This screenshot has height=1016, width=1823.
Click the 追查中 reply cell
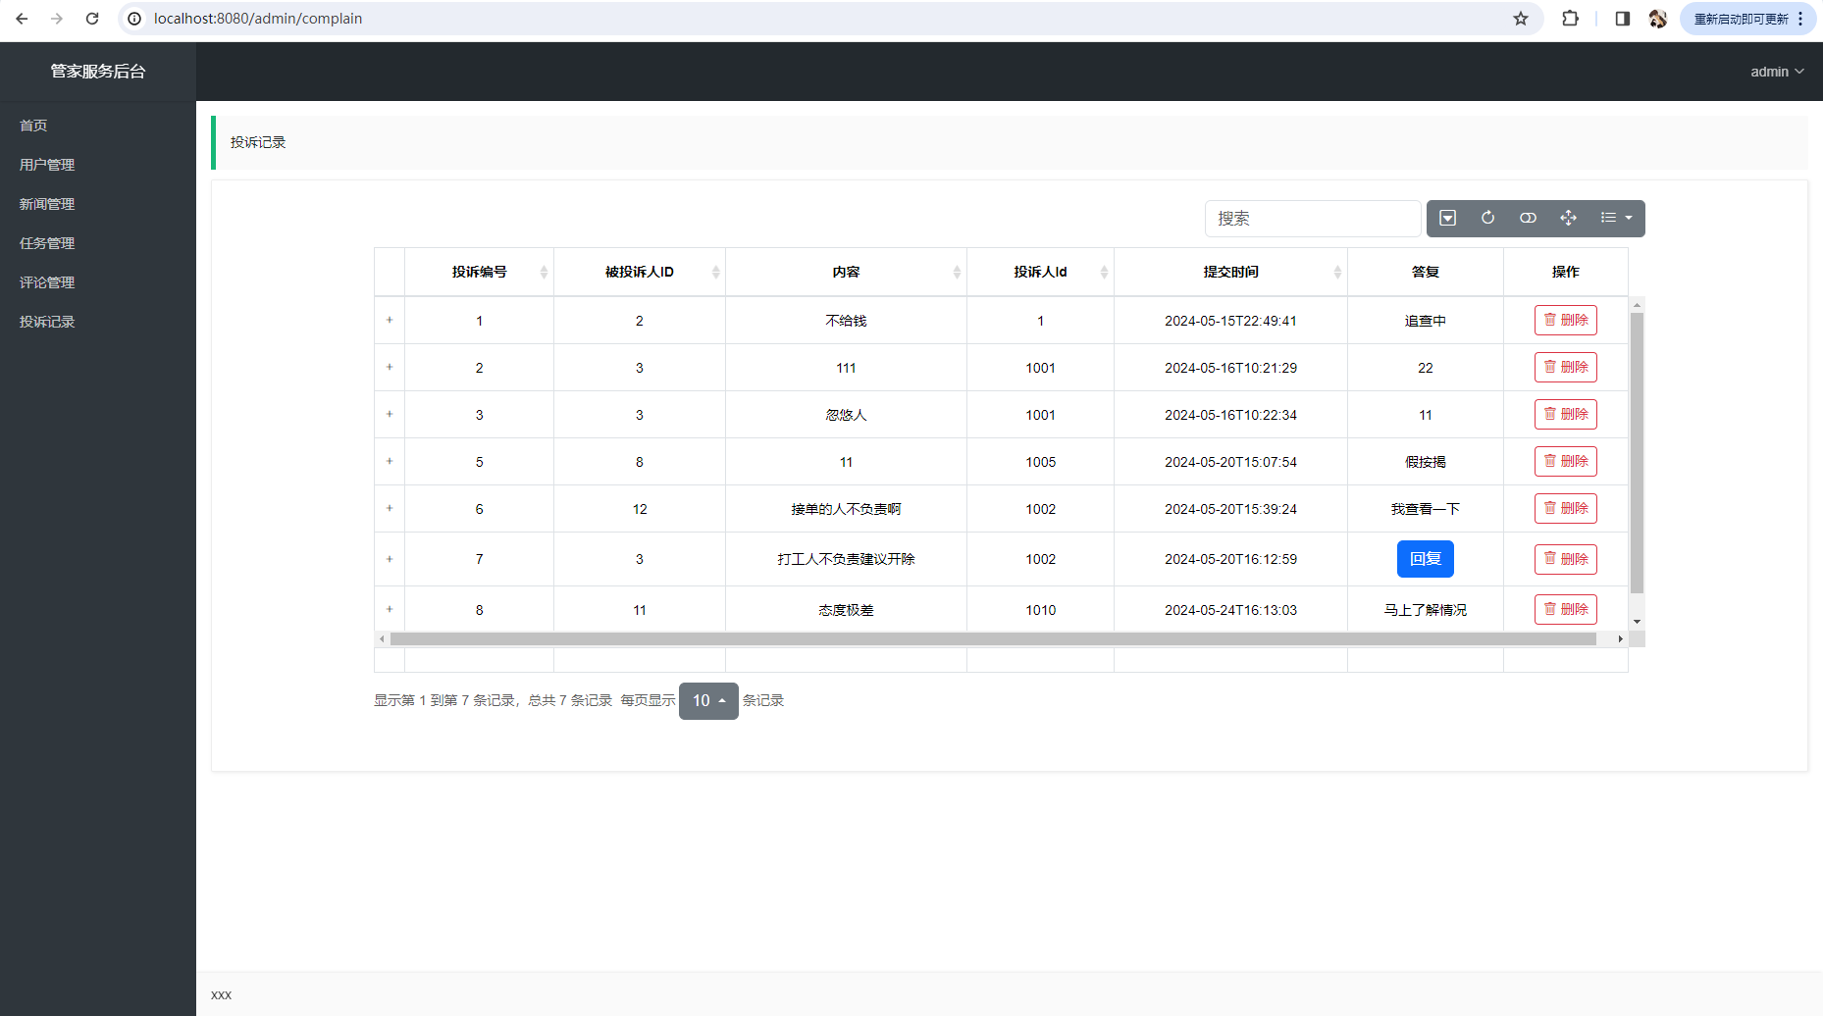(x=1426, y=321)
